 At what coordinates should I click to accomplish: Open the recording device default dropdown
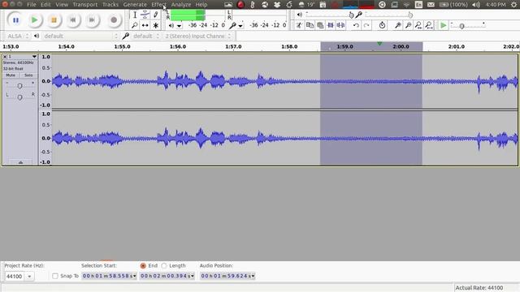click(x=146, y=36)
